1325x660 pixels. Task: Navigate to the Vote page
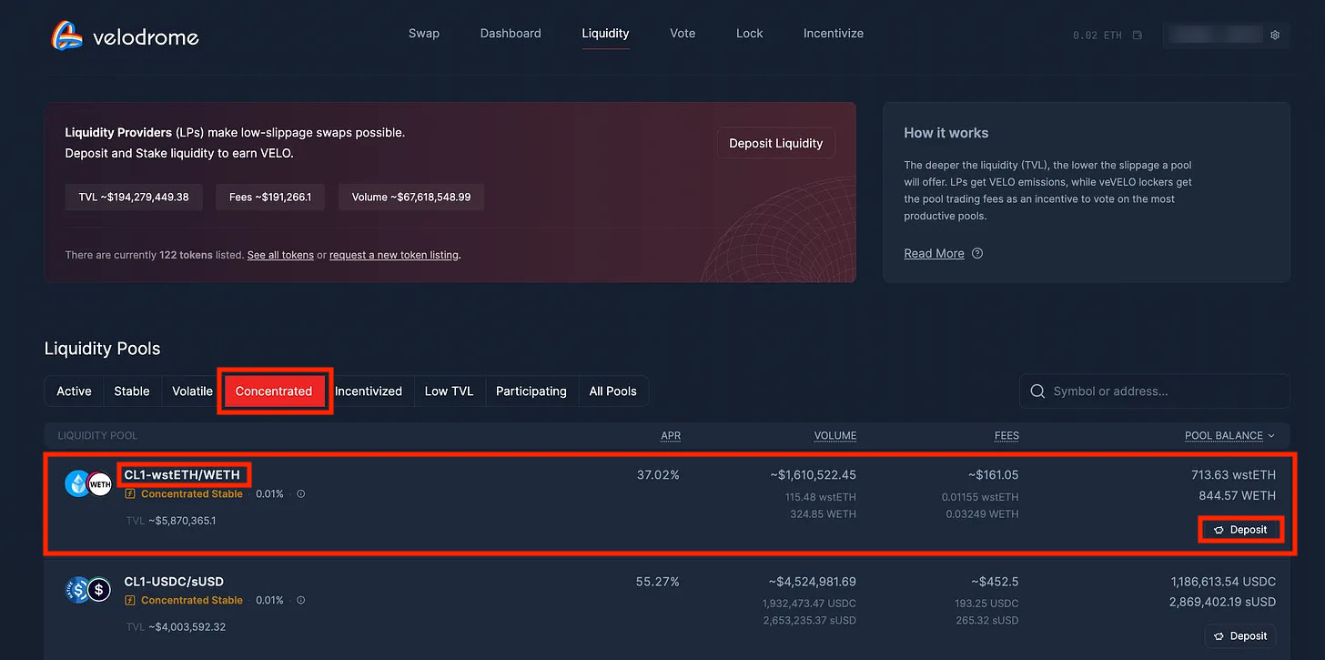pyautogui.click(x=683, y=33)
